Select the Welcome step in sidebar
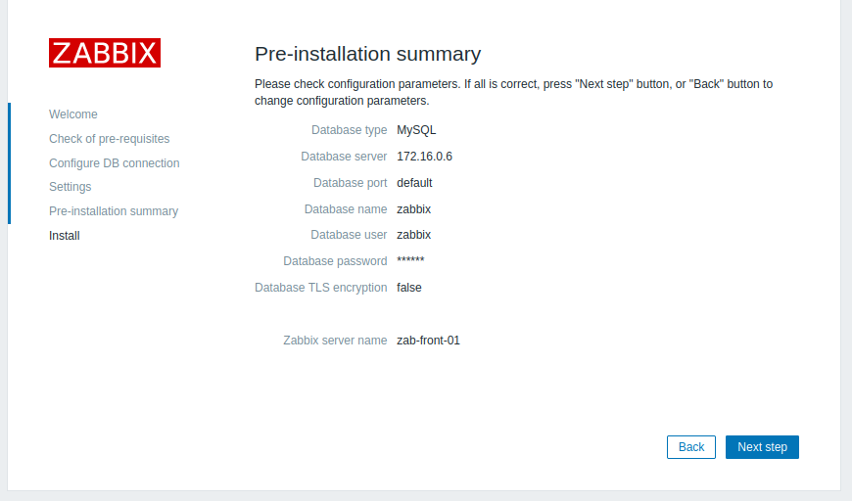The image size is (852, 501). coord(73,114)
